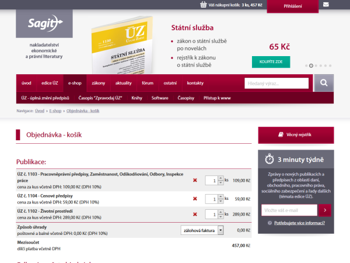The width and height of the screenshot is (350, 263).
Task: Open the e-shop menu item
Action: tap(75, 83)
